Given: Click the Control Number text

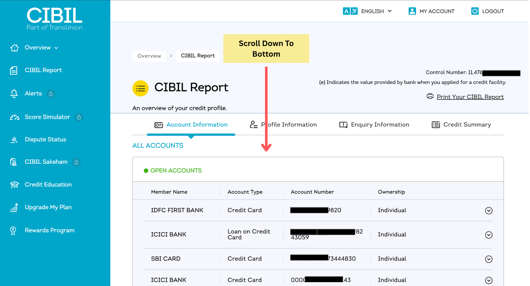Looking at the screenshot, I should (x=454, y=72).
